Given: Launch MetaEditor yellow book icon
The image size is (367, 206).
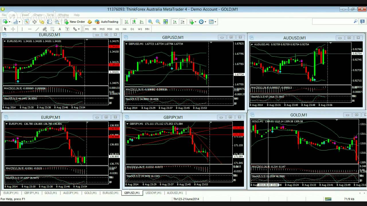Looking at the screenshot, I should [x=90, y=22].
